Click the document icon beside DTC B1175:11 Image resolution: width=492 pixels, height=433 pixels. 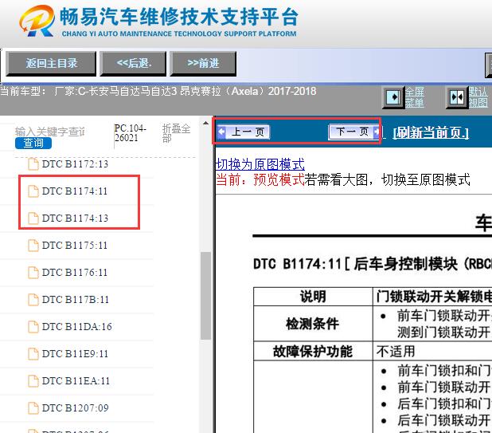33,245
